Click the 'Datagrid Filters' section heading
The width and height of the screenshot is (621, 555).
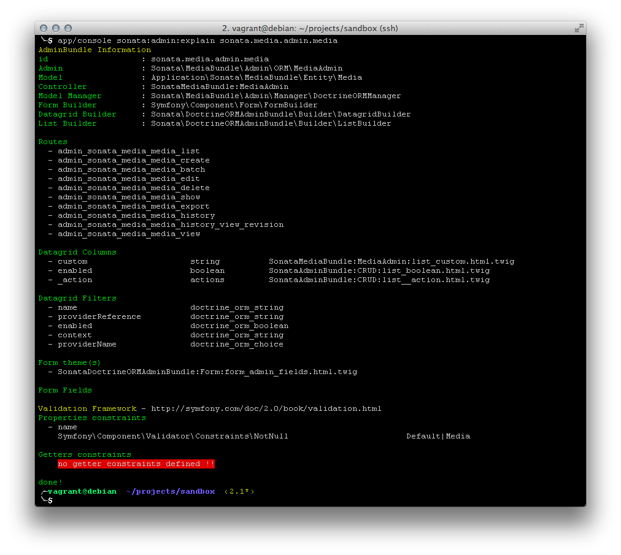click(x=77, y=298)
